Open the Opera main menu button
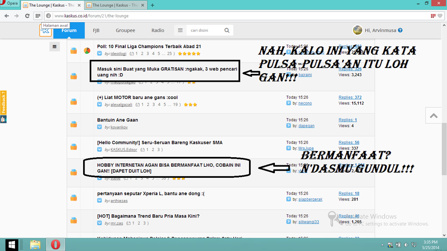Image resolution: width=447 pixels, height=251 pixels. [x=10, y=4]
